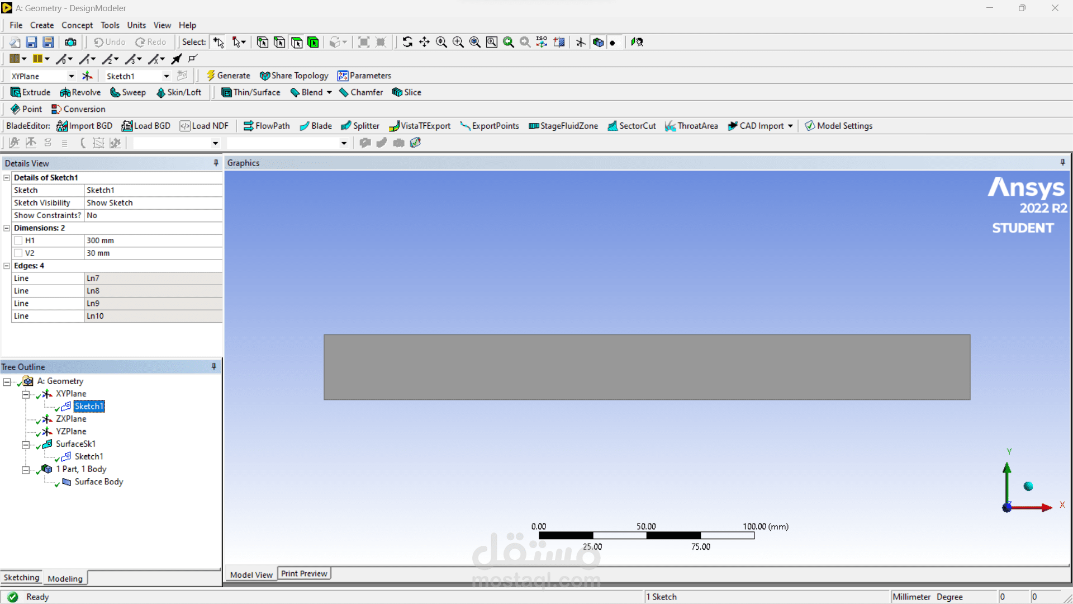
Task: Click the Pan view icon
Action: click(x=424, y=42)
